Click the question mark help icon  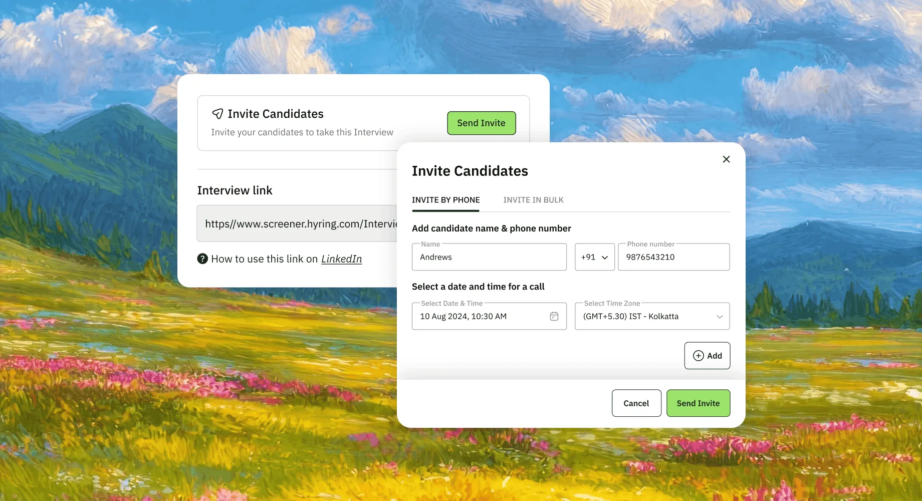point(202,259)
